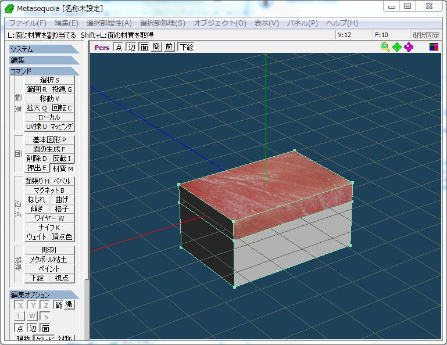Toggle 辺 display in viewport toolbar
The width and height of the screenshot is (447, 345).
pos(131,46)
